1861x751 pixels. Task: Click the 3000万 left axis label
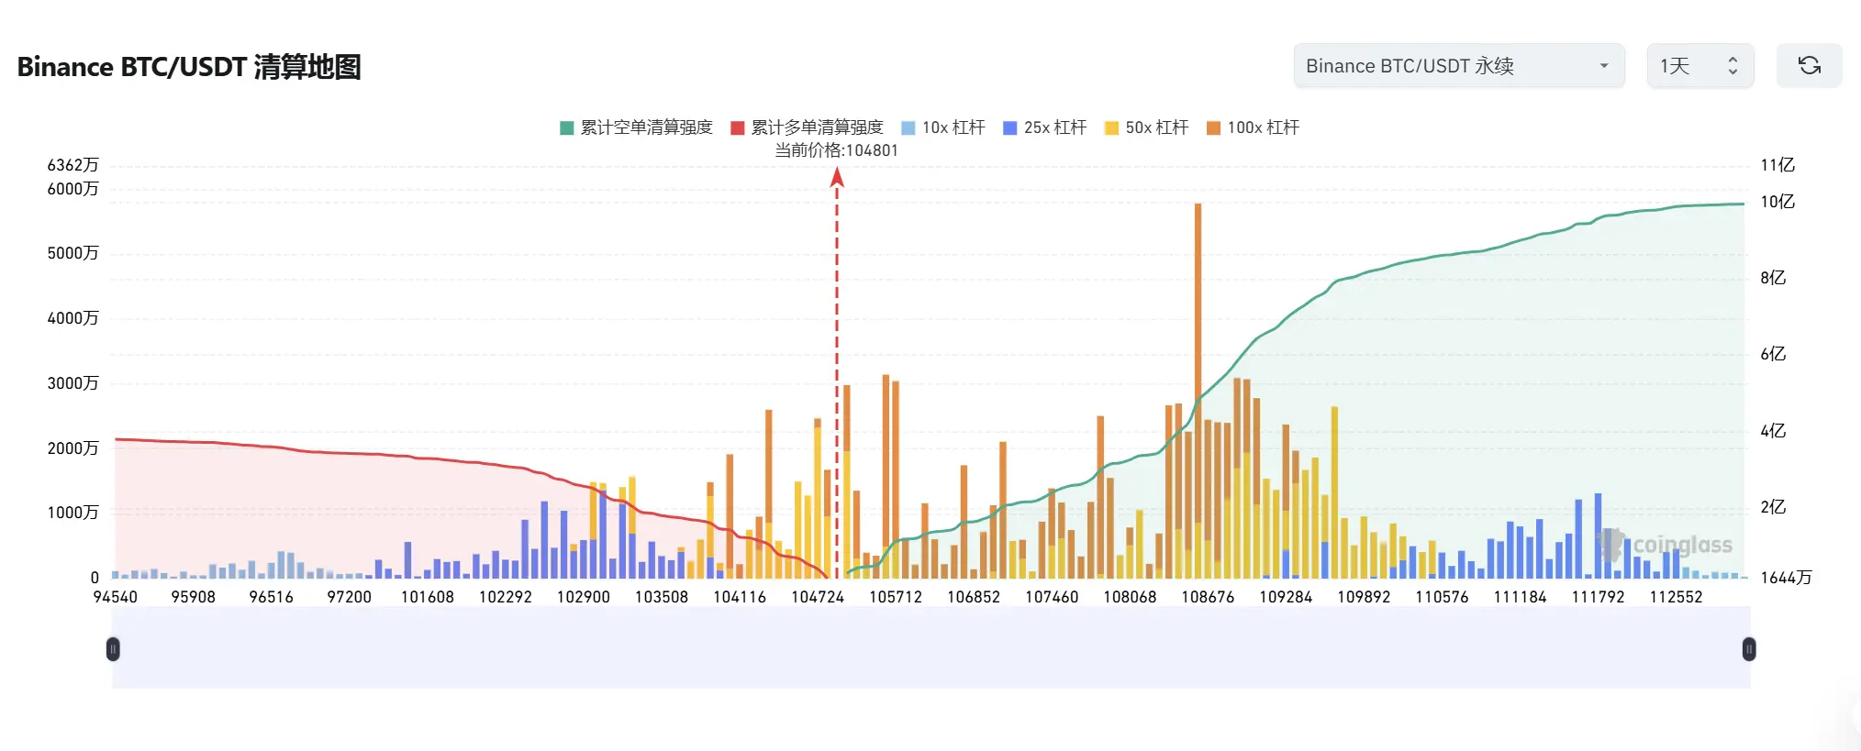[72, 383]
